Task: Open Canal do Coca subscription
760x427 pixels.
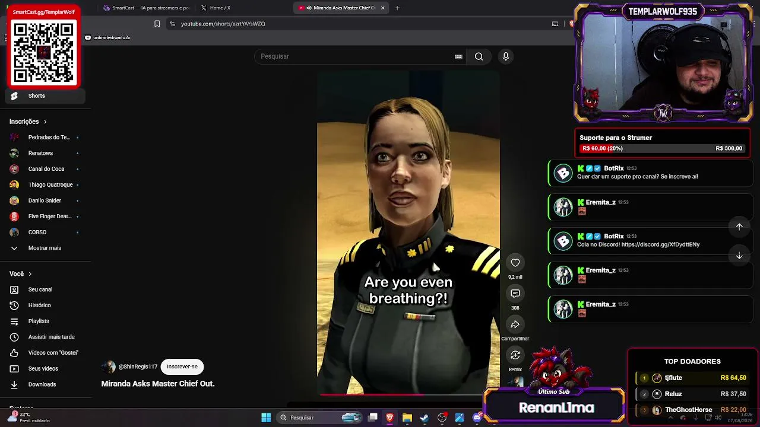Action: click(45, 169)
